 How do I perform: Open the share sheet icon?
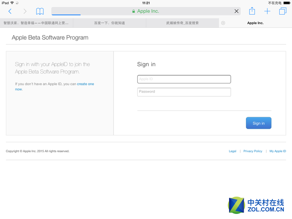[x=252, y=11]
